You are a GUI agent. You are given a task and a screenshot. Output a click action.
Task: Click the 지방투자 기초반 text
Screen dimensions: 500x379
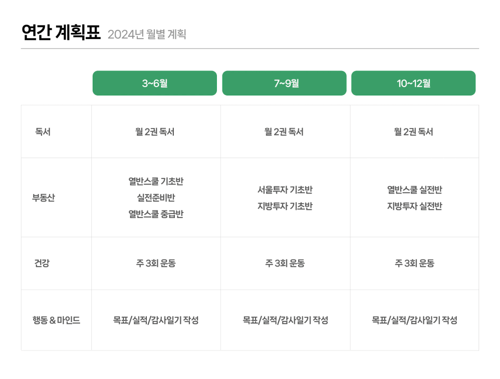[285, 206]
